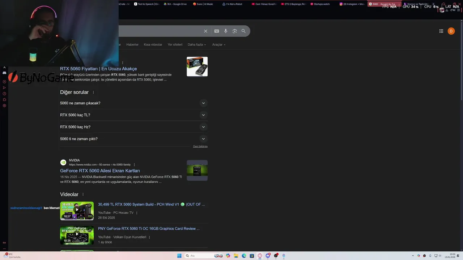Open Google Lens image search
The image size is (463, 260).
[x=234, y=31]
